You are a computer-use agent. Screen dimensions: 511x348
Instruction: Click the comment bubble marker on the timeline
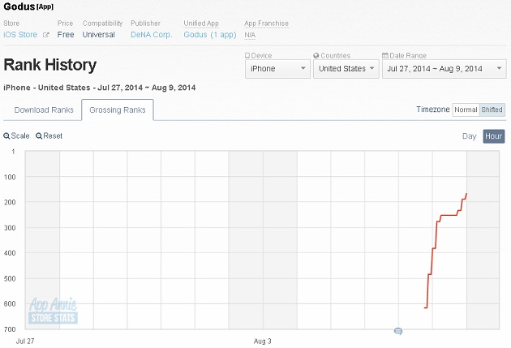[x=398, y=332]
